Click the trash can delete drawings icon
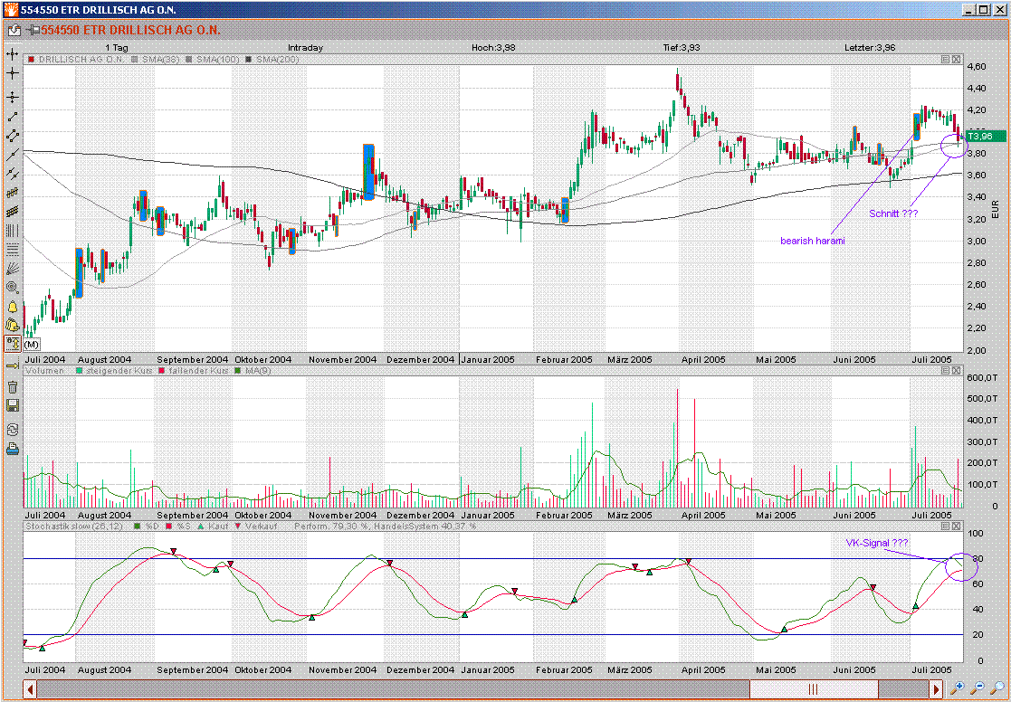 pos(13,387)
